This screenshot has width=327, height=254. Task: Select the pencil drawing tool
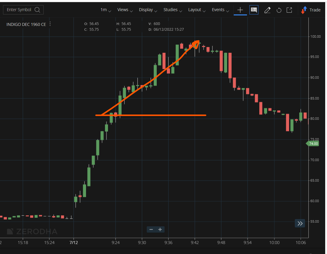tap(267, 10)
